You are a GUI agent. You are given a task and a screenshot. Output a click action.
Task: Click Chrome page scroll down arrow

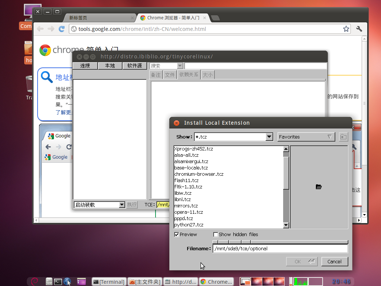pos(364,215)
